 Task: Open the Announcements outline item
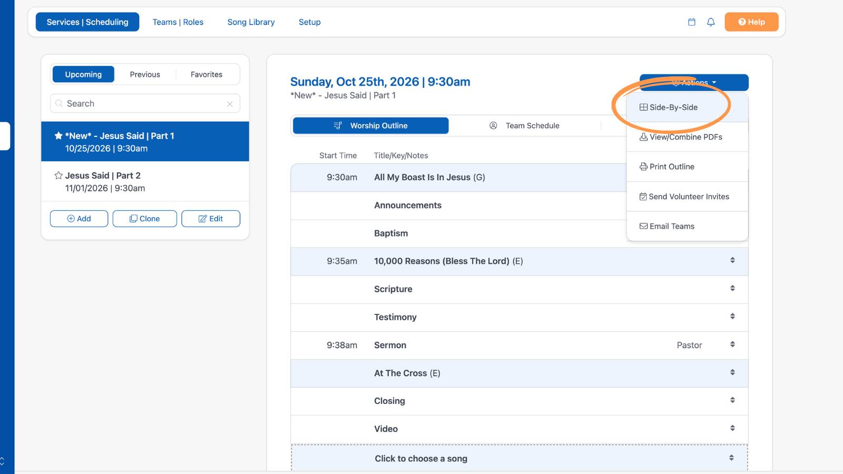[408, 205]
